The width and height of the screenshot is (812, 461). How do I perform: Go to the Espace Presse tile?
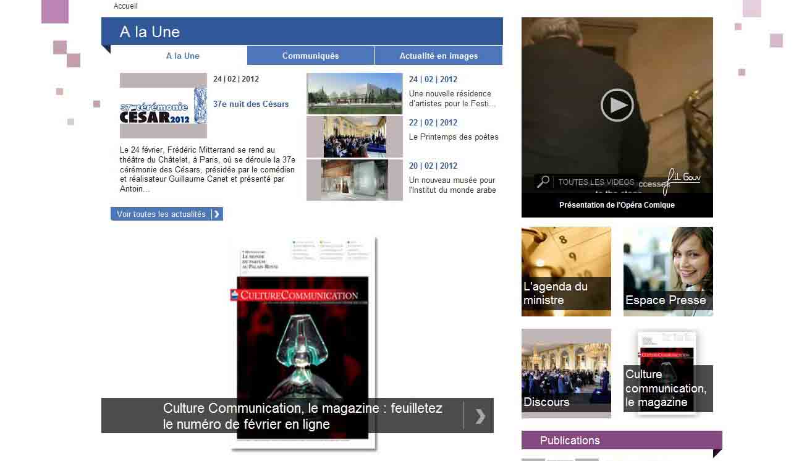point(667,271)
